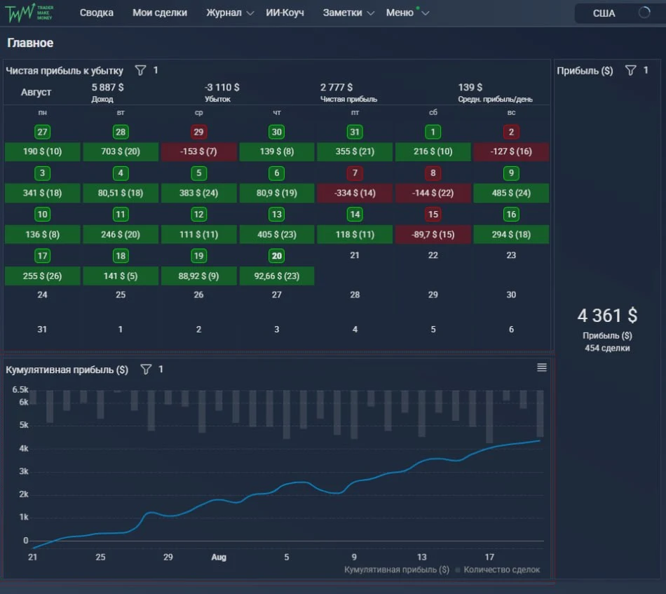Open the -334 $ (14) day result
This screenshot has height=594, width=666.
[x=355, y=193]
